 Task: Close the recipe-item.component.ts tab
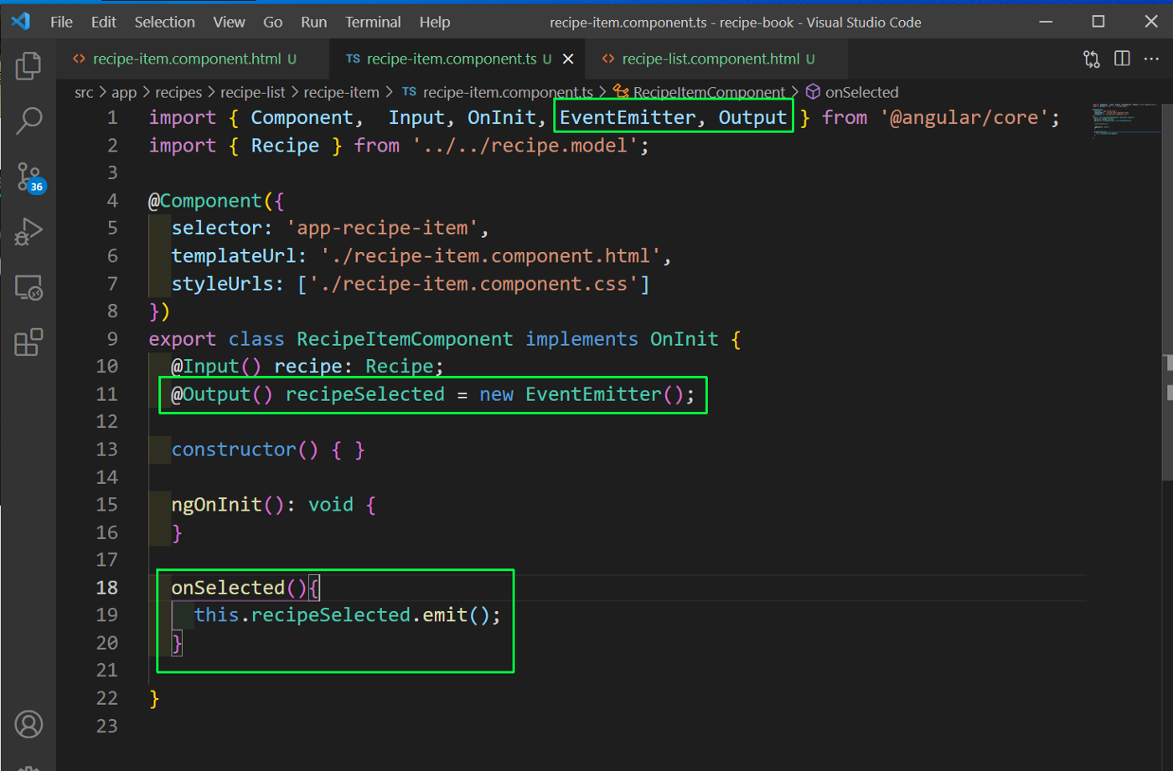click(x=568, y=59)
